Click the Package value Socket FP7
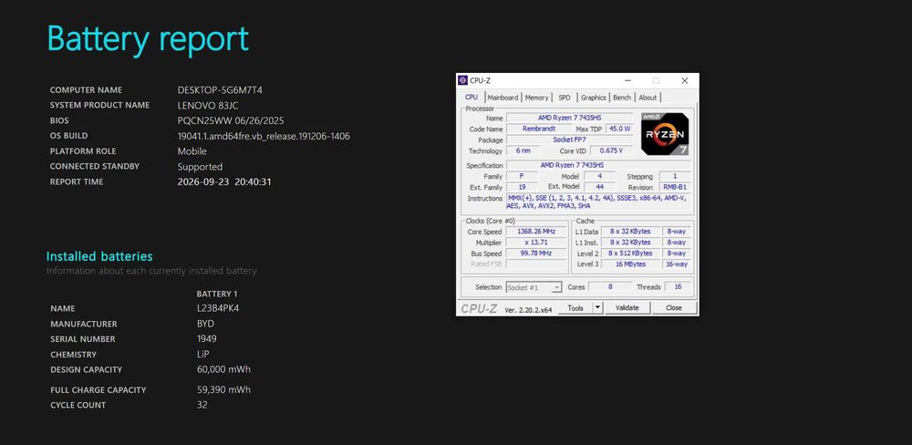Viewport: 912px width, 445px height. pyautogui.click(x=570, y=140)
